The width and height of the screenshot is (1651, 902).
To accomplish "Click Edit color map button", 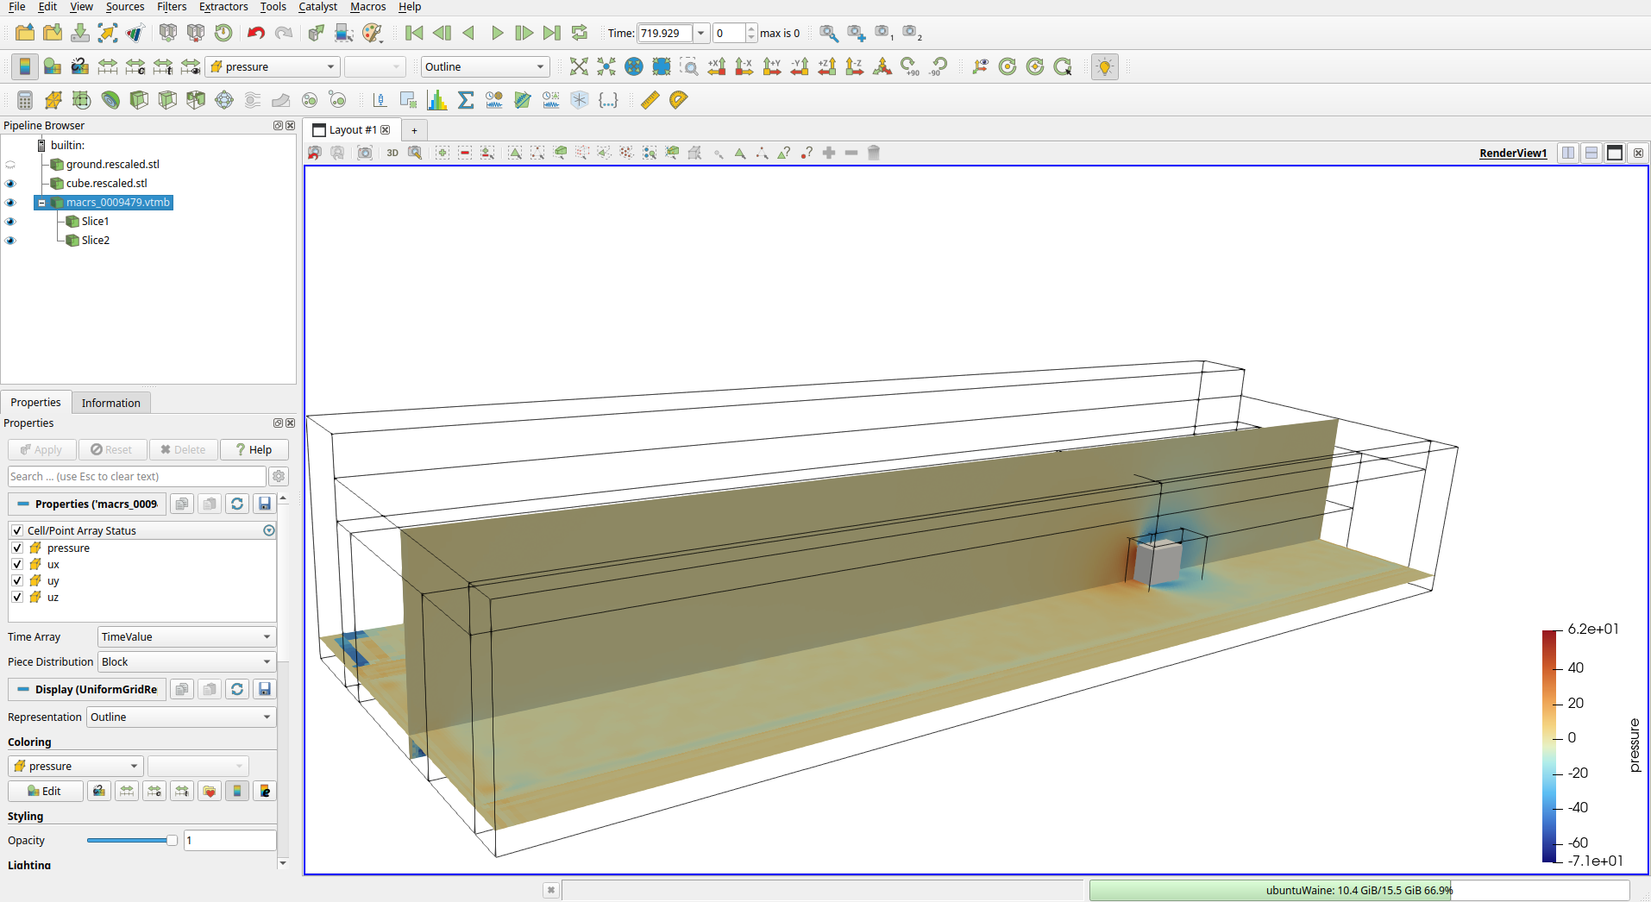I will [x=45, y=791].
